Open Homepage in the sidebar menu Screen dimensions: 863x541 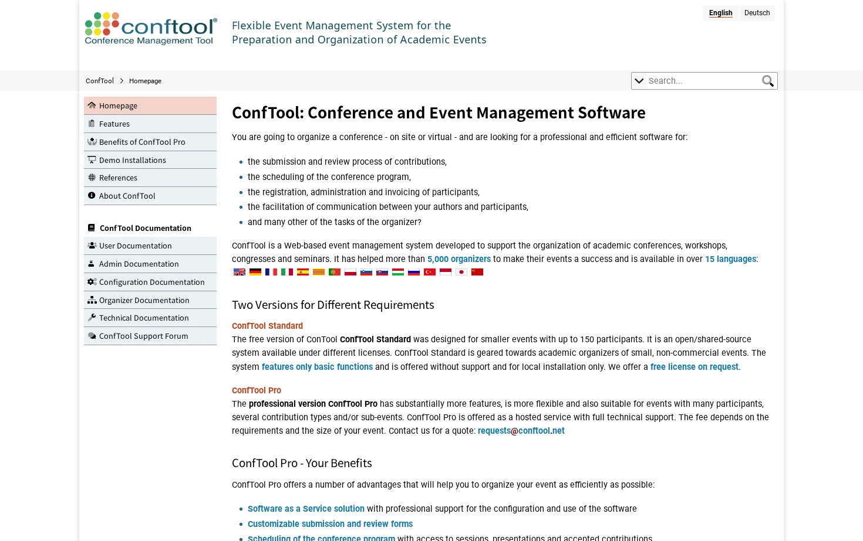click(150, 106)
